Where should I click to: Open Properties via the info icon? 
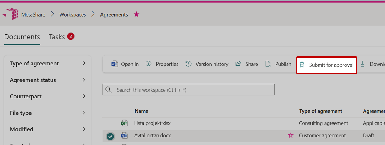(149, 64)
